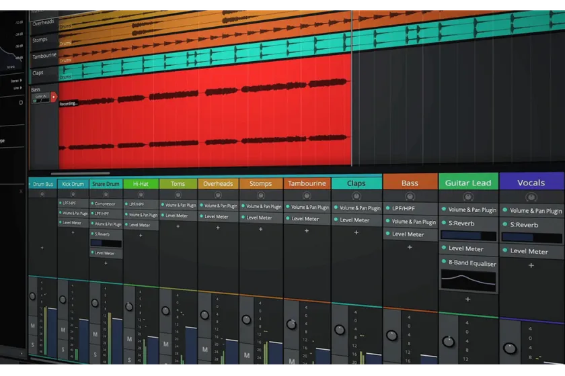Select the Tambourine track name in arrangement
Image resolution: width=565 pixels, height=376 pixels.
point(44,56)
